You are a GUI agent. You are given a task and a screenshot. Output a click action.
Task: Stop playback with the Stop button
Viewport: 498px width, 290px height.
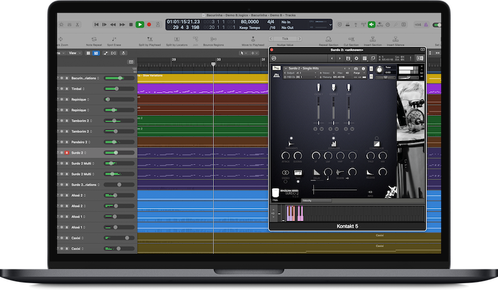(x=131, y=24)
